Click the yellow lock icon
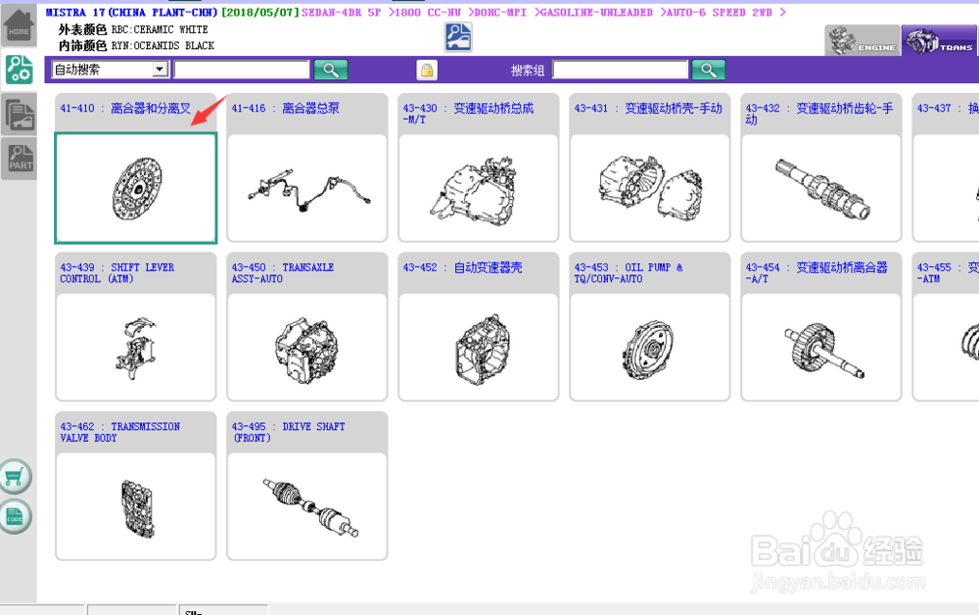The image size is (979, 615). (427, 70)
